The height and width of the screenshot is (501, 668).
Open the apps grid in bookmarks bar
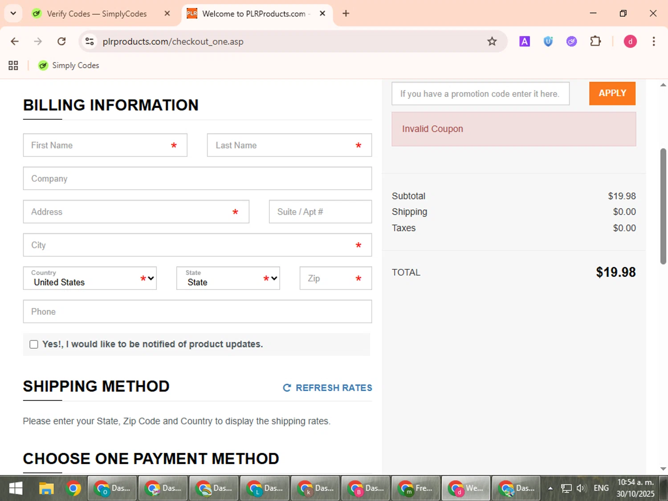point(13,65)
